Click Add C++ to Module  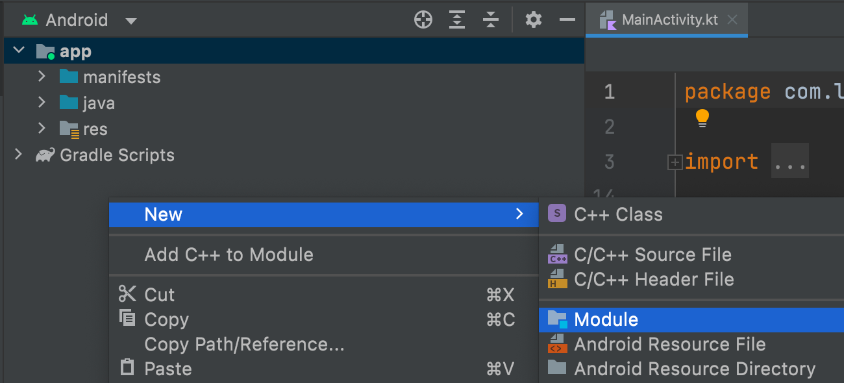click(x=229, y=254)
